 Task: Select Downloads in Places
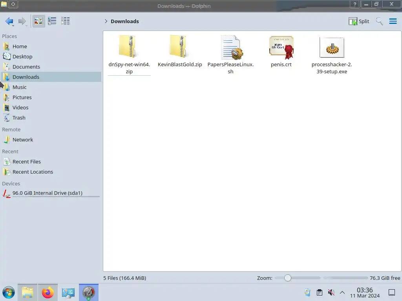51,77
